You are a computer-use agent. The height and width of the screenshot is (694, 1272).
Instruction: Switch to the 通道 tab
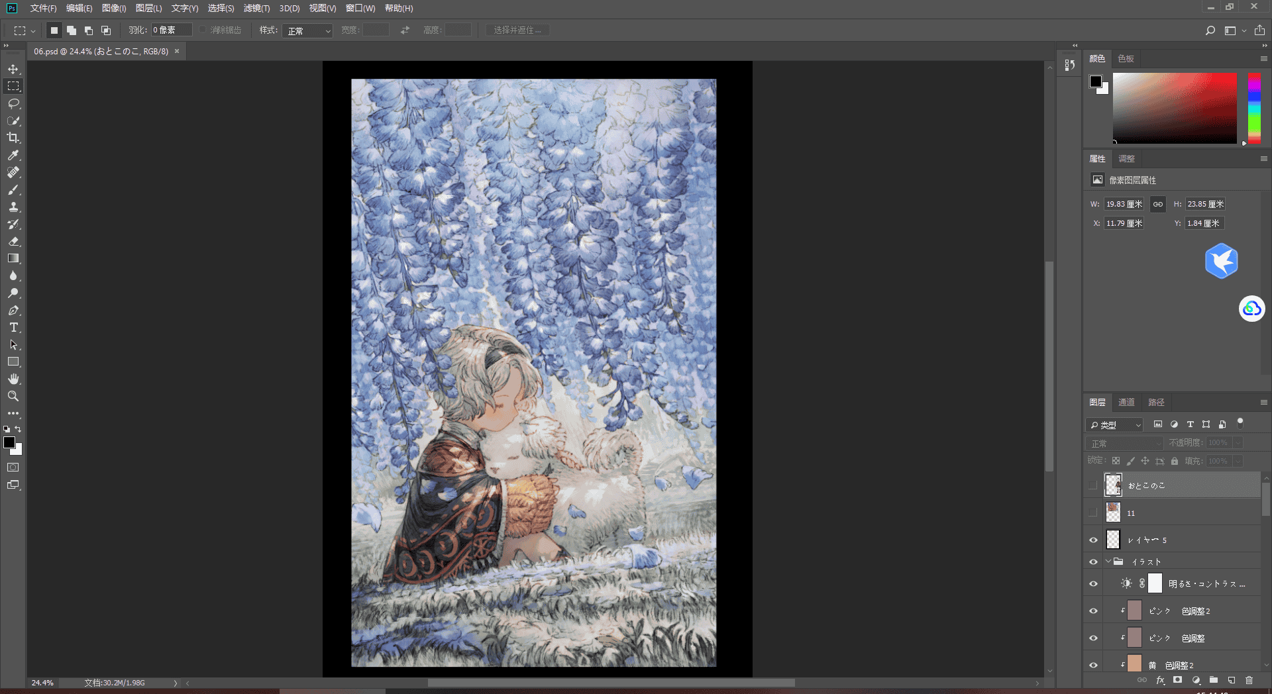pyautogui.click(x=1126, y=402)
